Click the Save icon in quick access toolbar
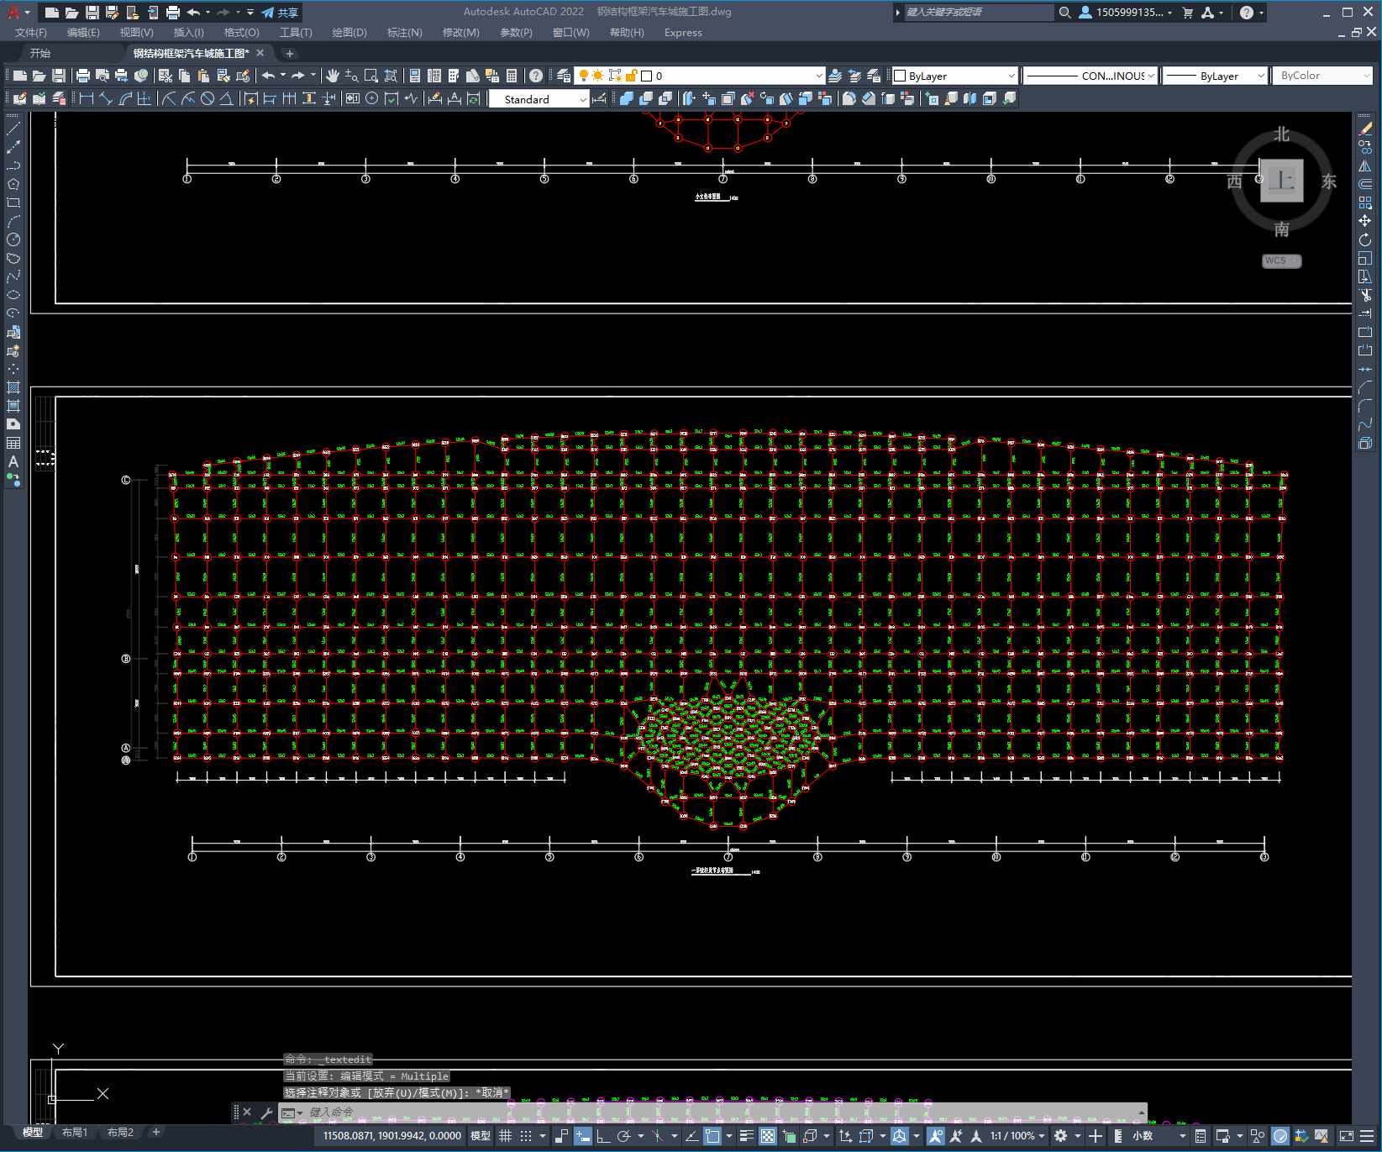 92,13
